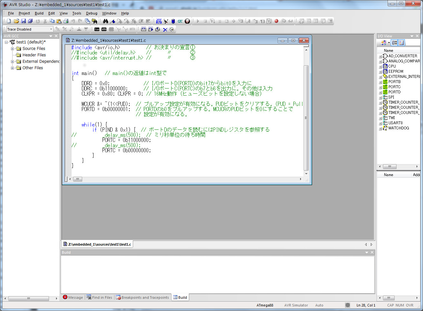Expand the WATCHDOG entry
This screenshot has width=423, height=311.
(x=380, y=128)
